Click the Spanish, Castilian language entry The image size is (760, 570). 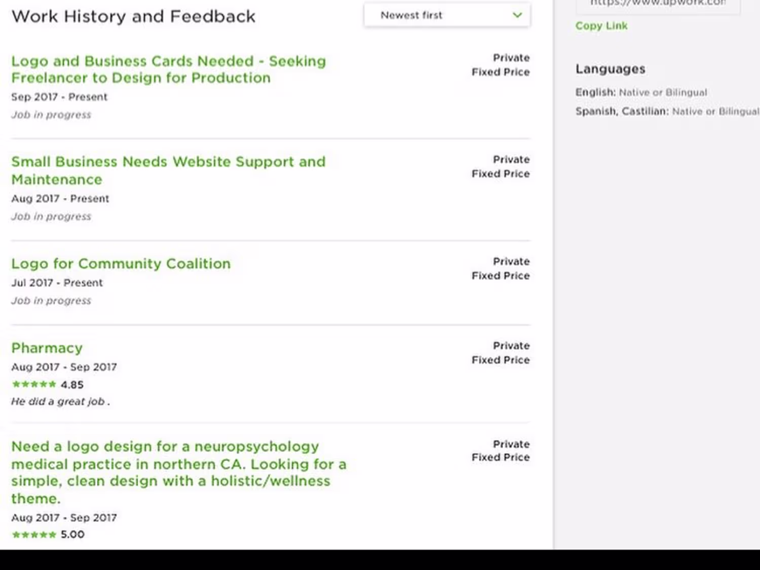[667, 111]
